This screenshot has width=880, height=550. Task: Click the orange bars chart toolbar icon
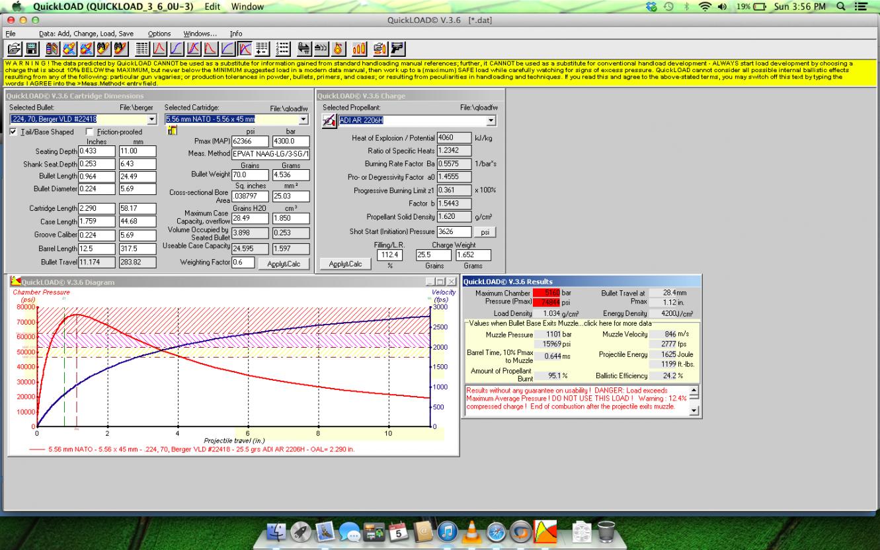360,48
